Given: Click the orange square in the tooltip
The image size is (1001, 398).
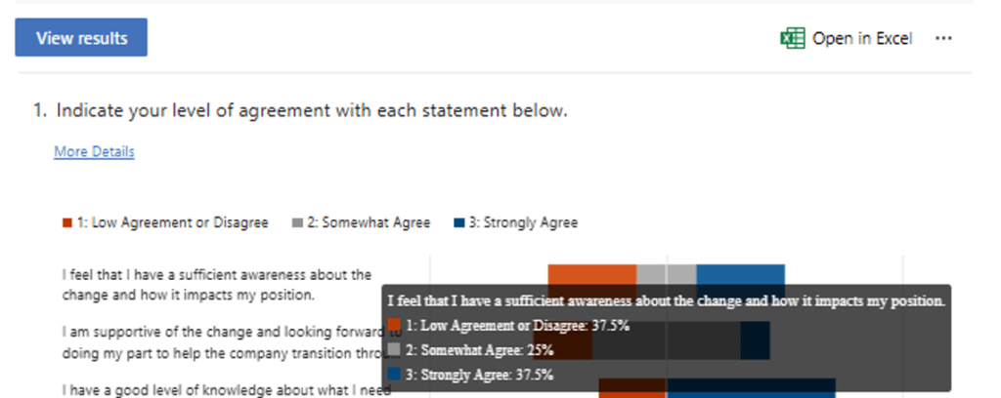Looking at the screenshot, I should point(395,325).
